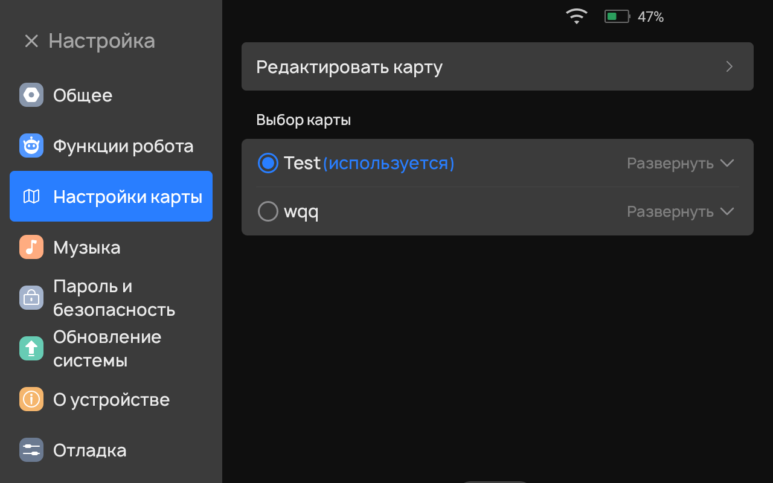Tap the battery 47% indicator
The image size is (773, 483).
tap(634, 17)
